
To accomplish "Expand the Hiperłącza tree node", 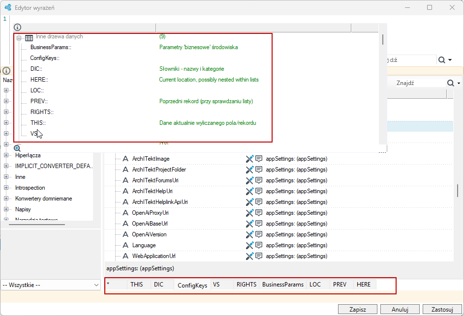I will 6,155.
